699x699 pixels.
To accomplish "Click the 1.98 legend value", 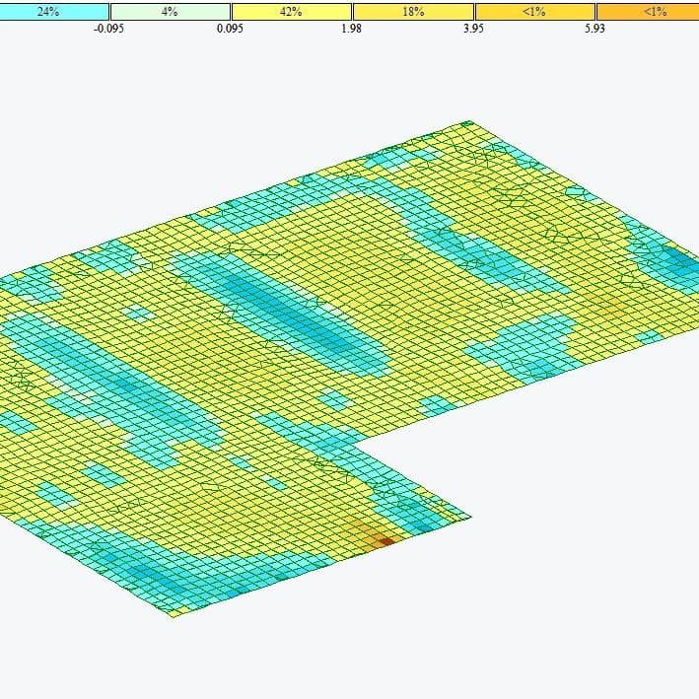I will pyautogui.click(x=351, y=29).
